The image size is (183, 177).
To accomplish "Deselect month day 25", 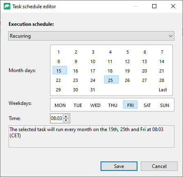I will (111, 79).
